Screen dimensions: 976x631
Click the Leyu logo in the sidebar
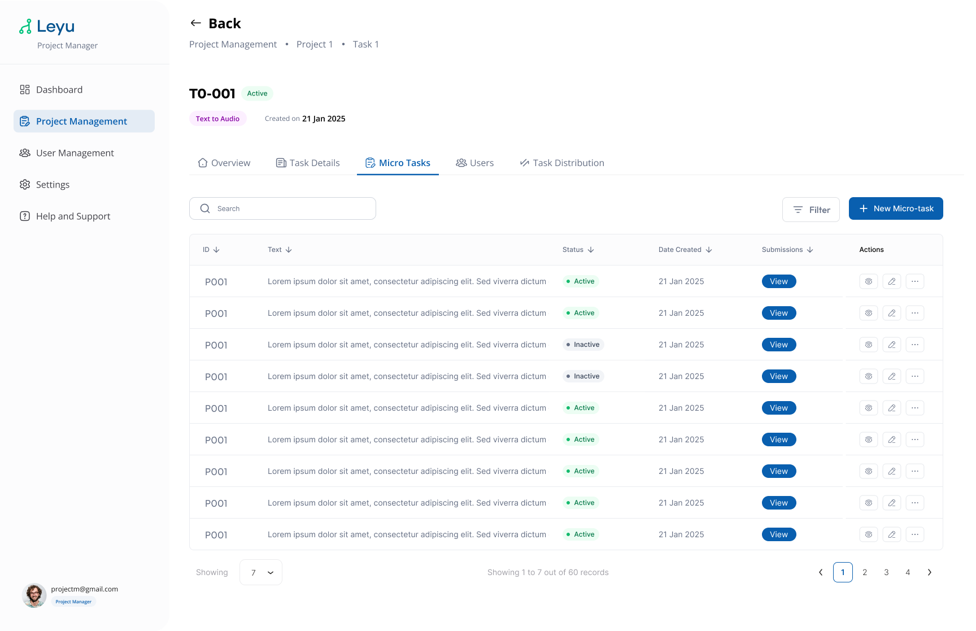47,26
